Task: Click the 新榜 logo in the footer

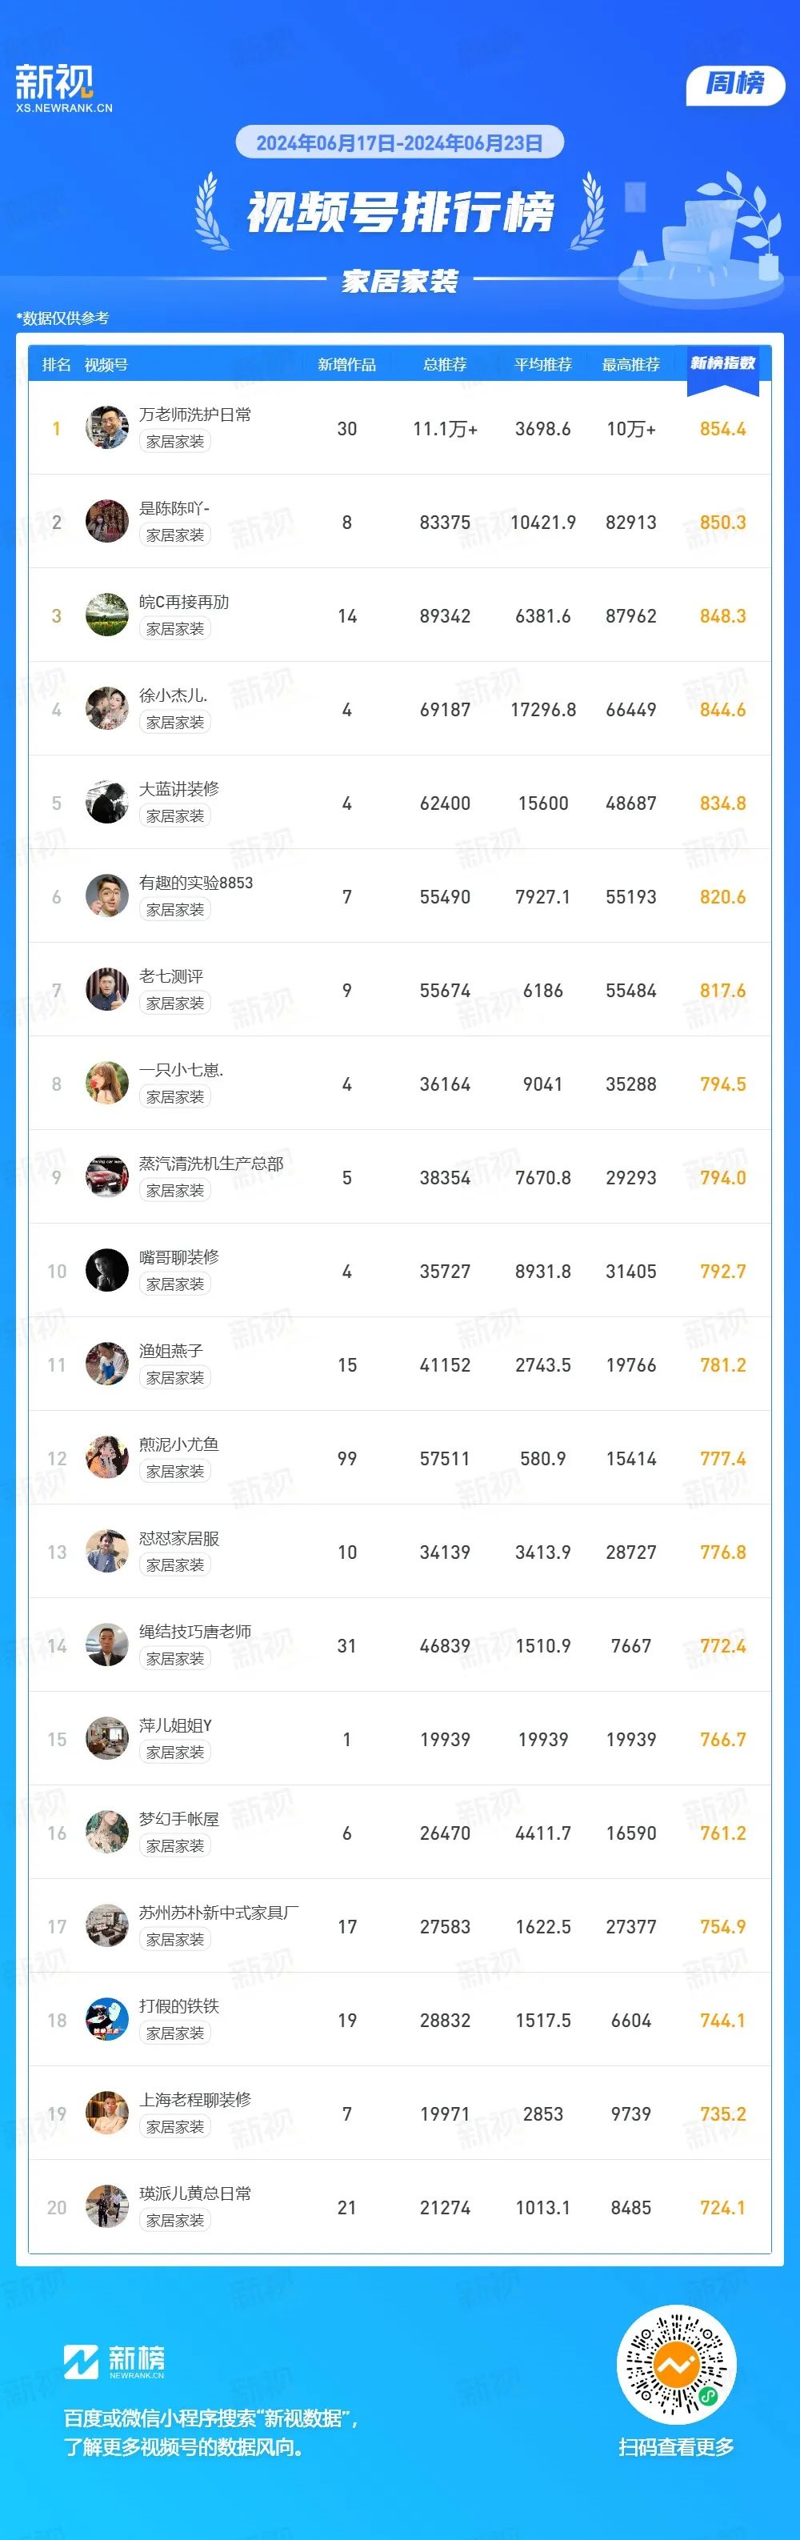Action: pyautogui.click(x=114, y=2361)
